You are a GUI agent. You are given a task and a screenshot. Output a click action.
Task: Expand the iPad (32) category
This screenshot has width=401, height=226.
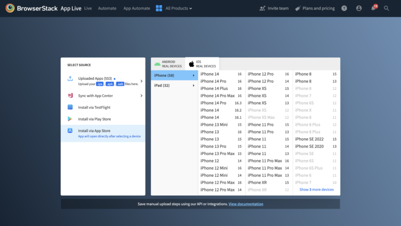174,86
